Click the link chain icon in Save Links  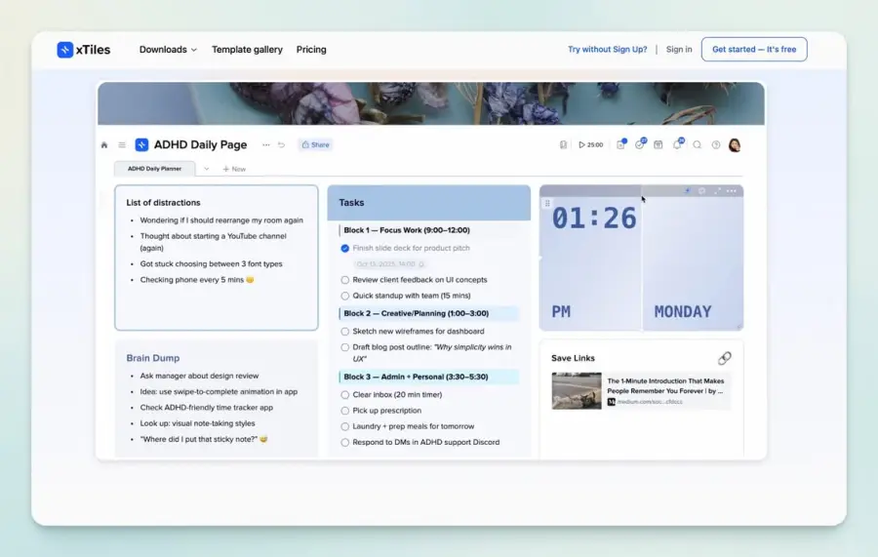coord(725,358)
